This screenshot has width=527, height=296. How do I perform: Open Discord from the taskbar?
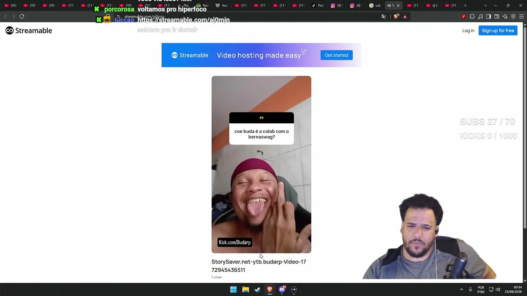[x=282, y=289]
